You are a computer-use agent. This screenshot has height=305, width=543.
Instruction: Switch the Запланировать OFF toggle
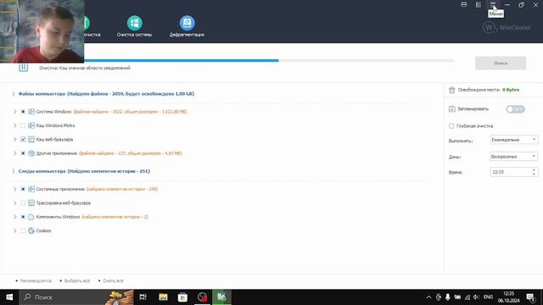point(515,109)
